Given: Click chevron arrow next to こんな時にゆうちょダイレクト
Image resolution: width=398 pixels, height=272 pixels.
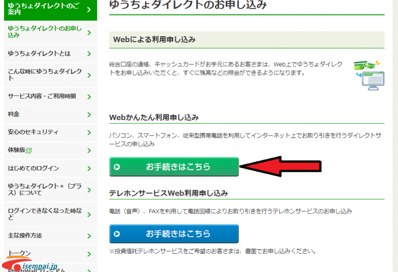Looking at the screenshot, I should 89,75.
